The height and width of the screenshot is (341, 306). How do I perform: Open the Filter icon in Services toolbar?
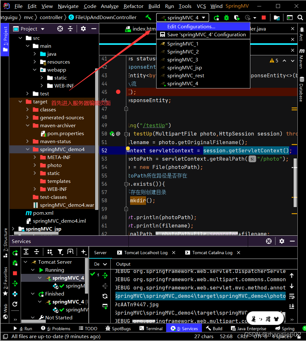pyautogui.click(x=60, y=252)
